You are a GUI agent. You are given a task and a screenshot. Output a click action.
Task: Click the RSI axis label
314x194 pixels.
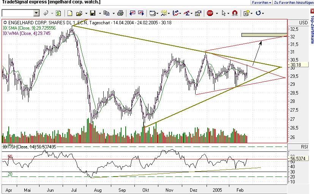tap(304, 147)
